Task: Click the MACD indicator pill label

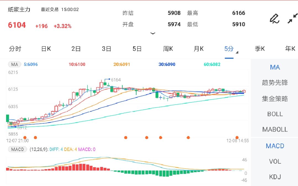Action: click(17, 149)
